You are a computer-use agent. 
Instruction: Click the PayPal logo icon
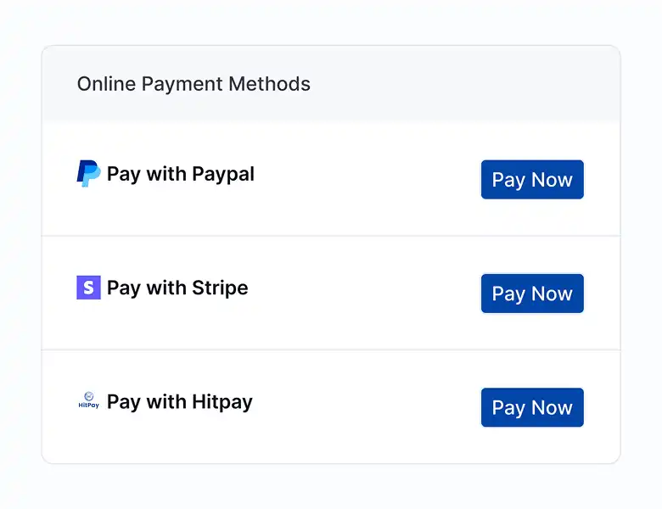[x=88, y=174]
